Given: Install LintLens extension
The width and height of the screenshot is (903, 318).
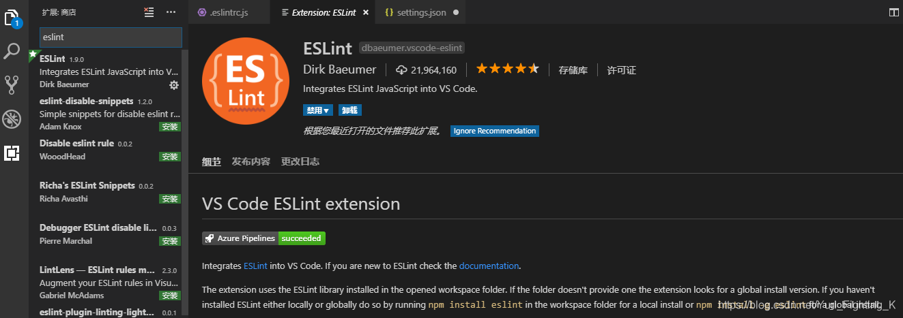Looking at the screenshot, I should (169, 296).
